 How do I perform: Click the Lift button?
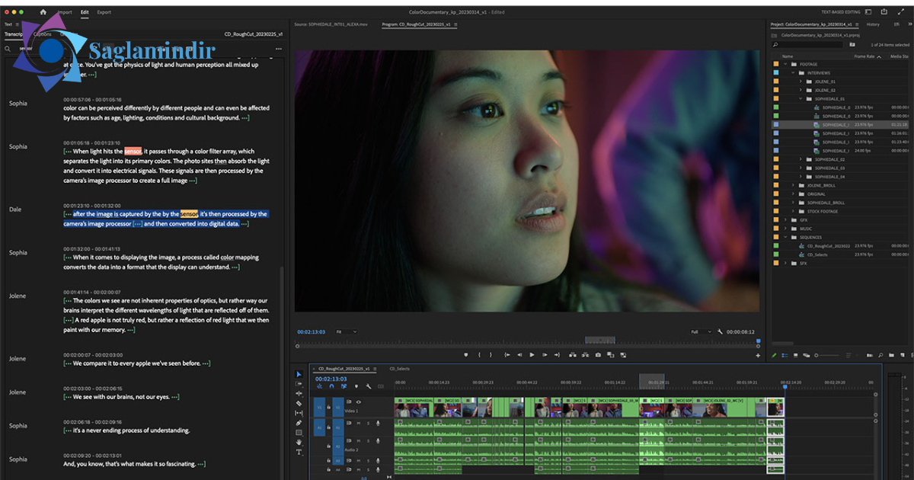(573, 355)
